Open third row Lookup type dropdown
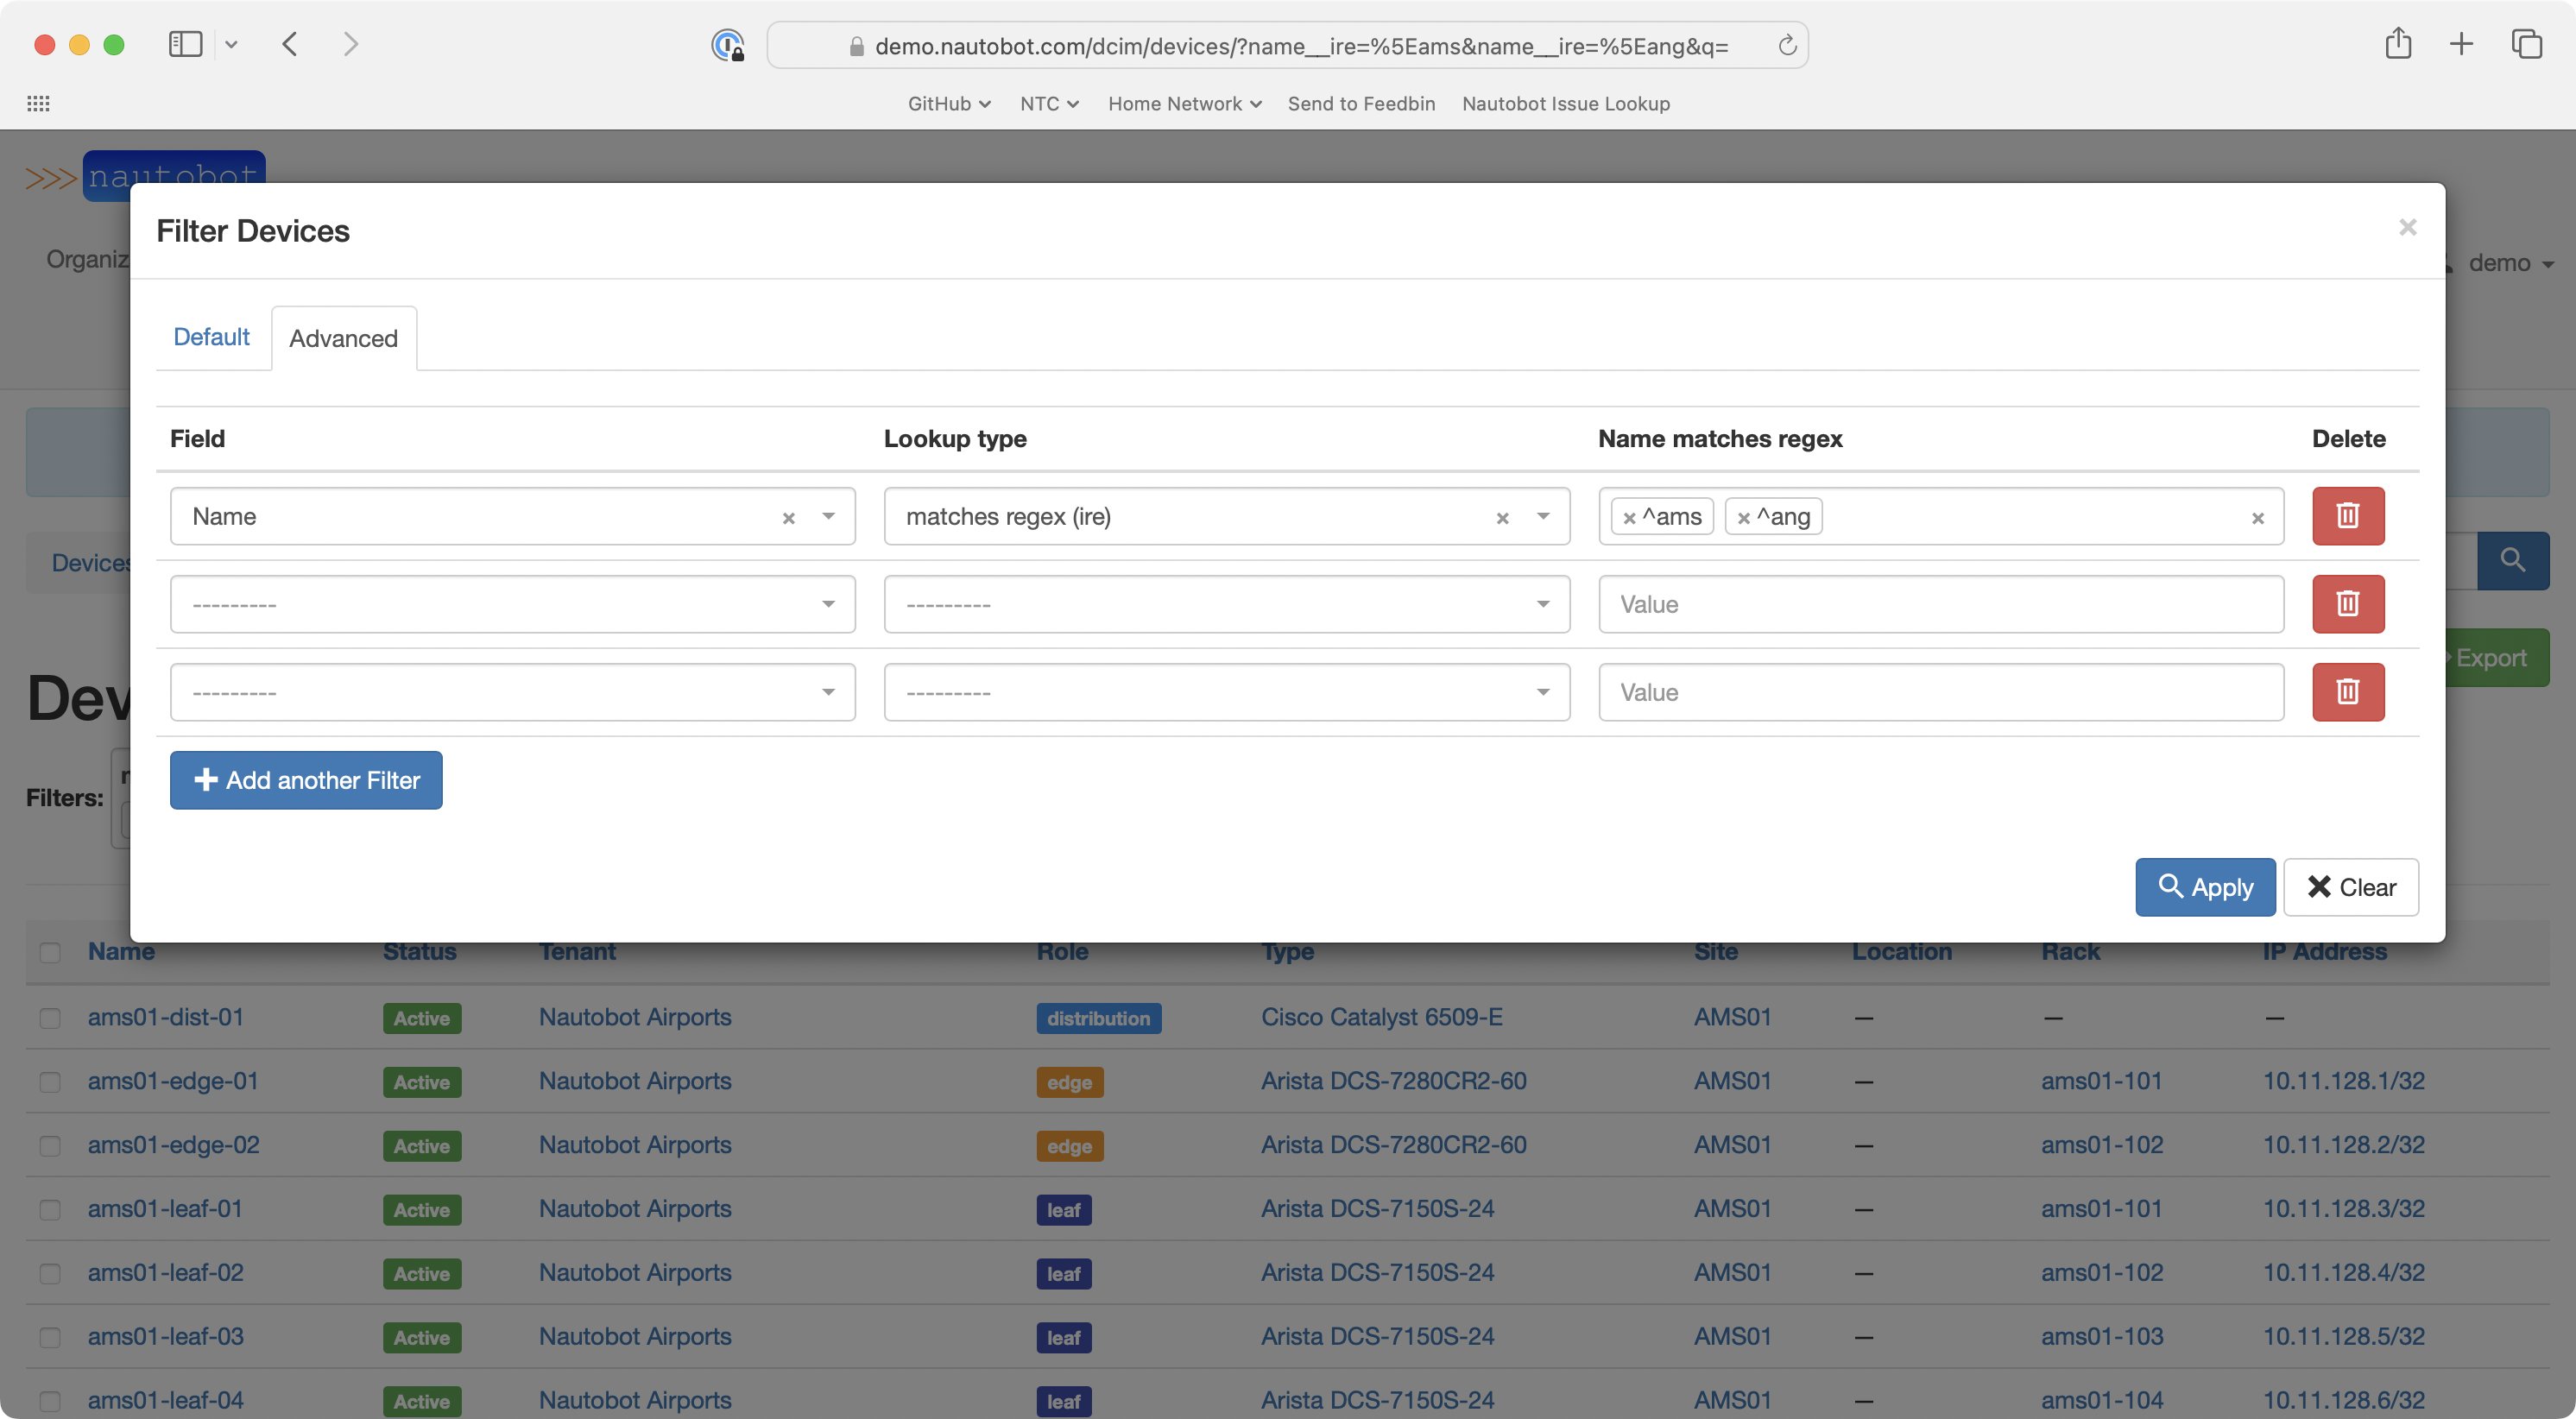The width and height of the screenshot is (2576, 1419). tap(1226, 692)
